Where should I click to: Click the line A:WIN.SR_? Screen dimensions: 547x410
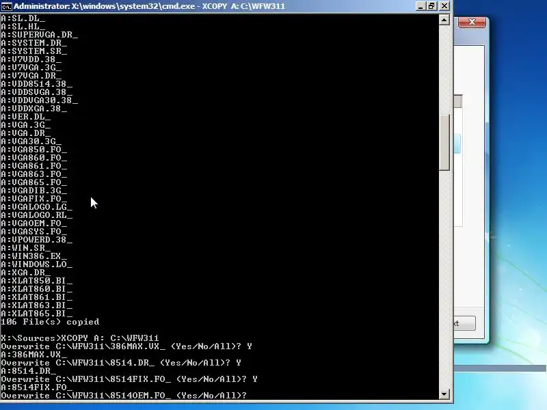click(26, 247)
